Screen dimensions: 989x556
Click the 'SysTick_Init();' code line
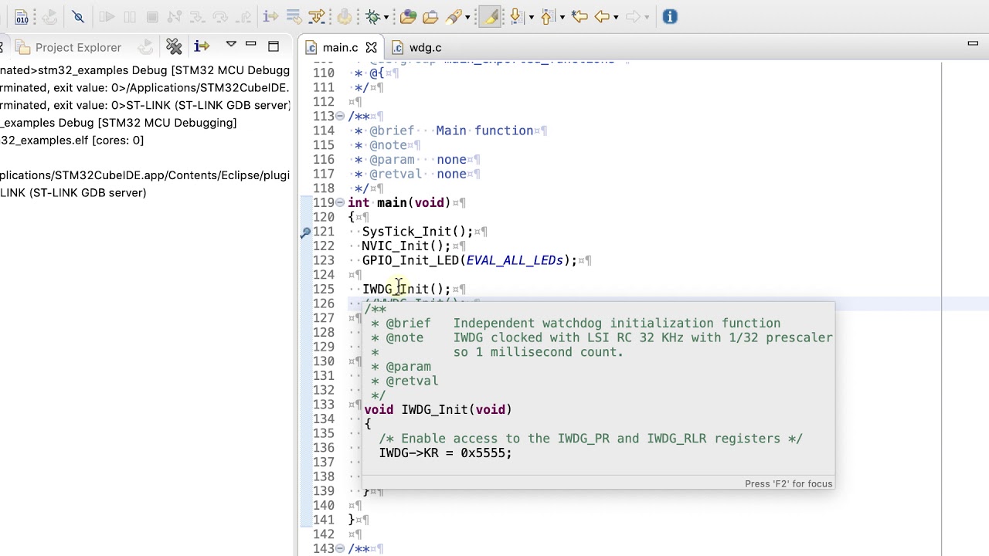(417, 232)
